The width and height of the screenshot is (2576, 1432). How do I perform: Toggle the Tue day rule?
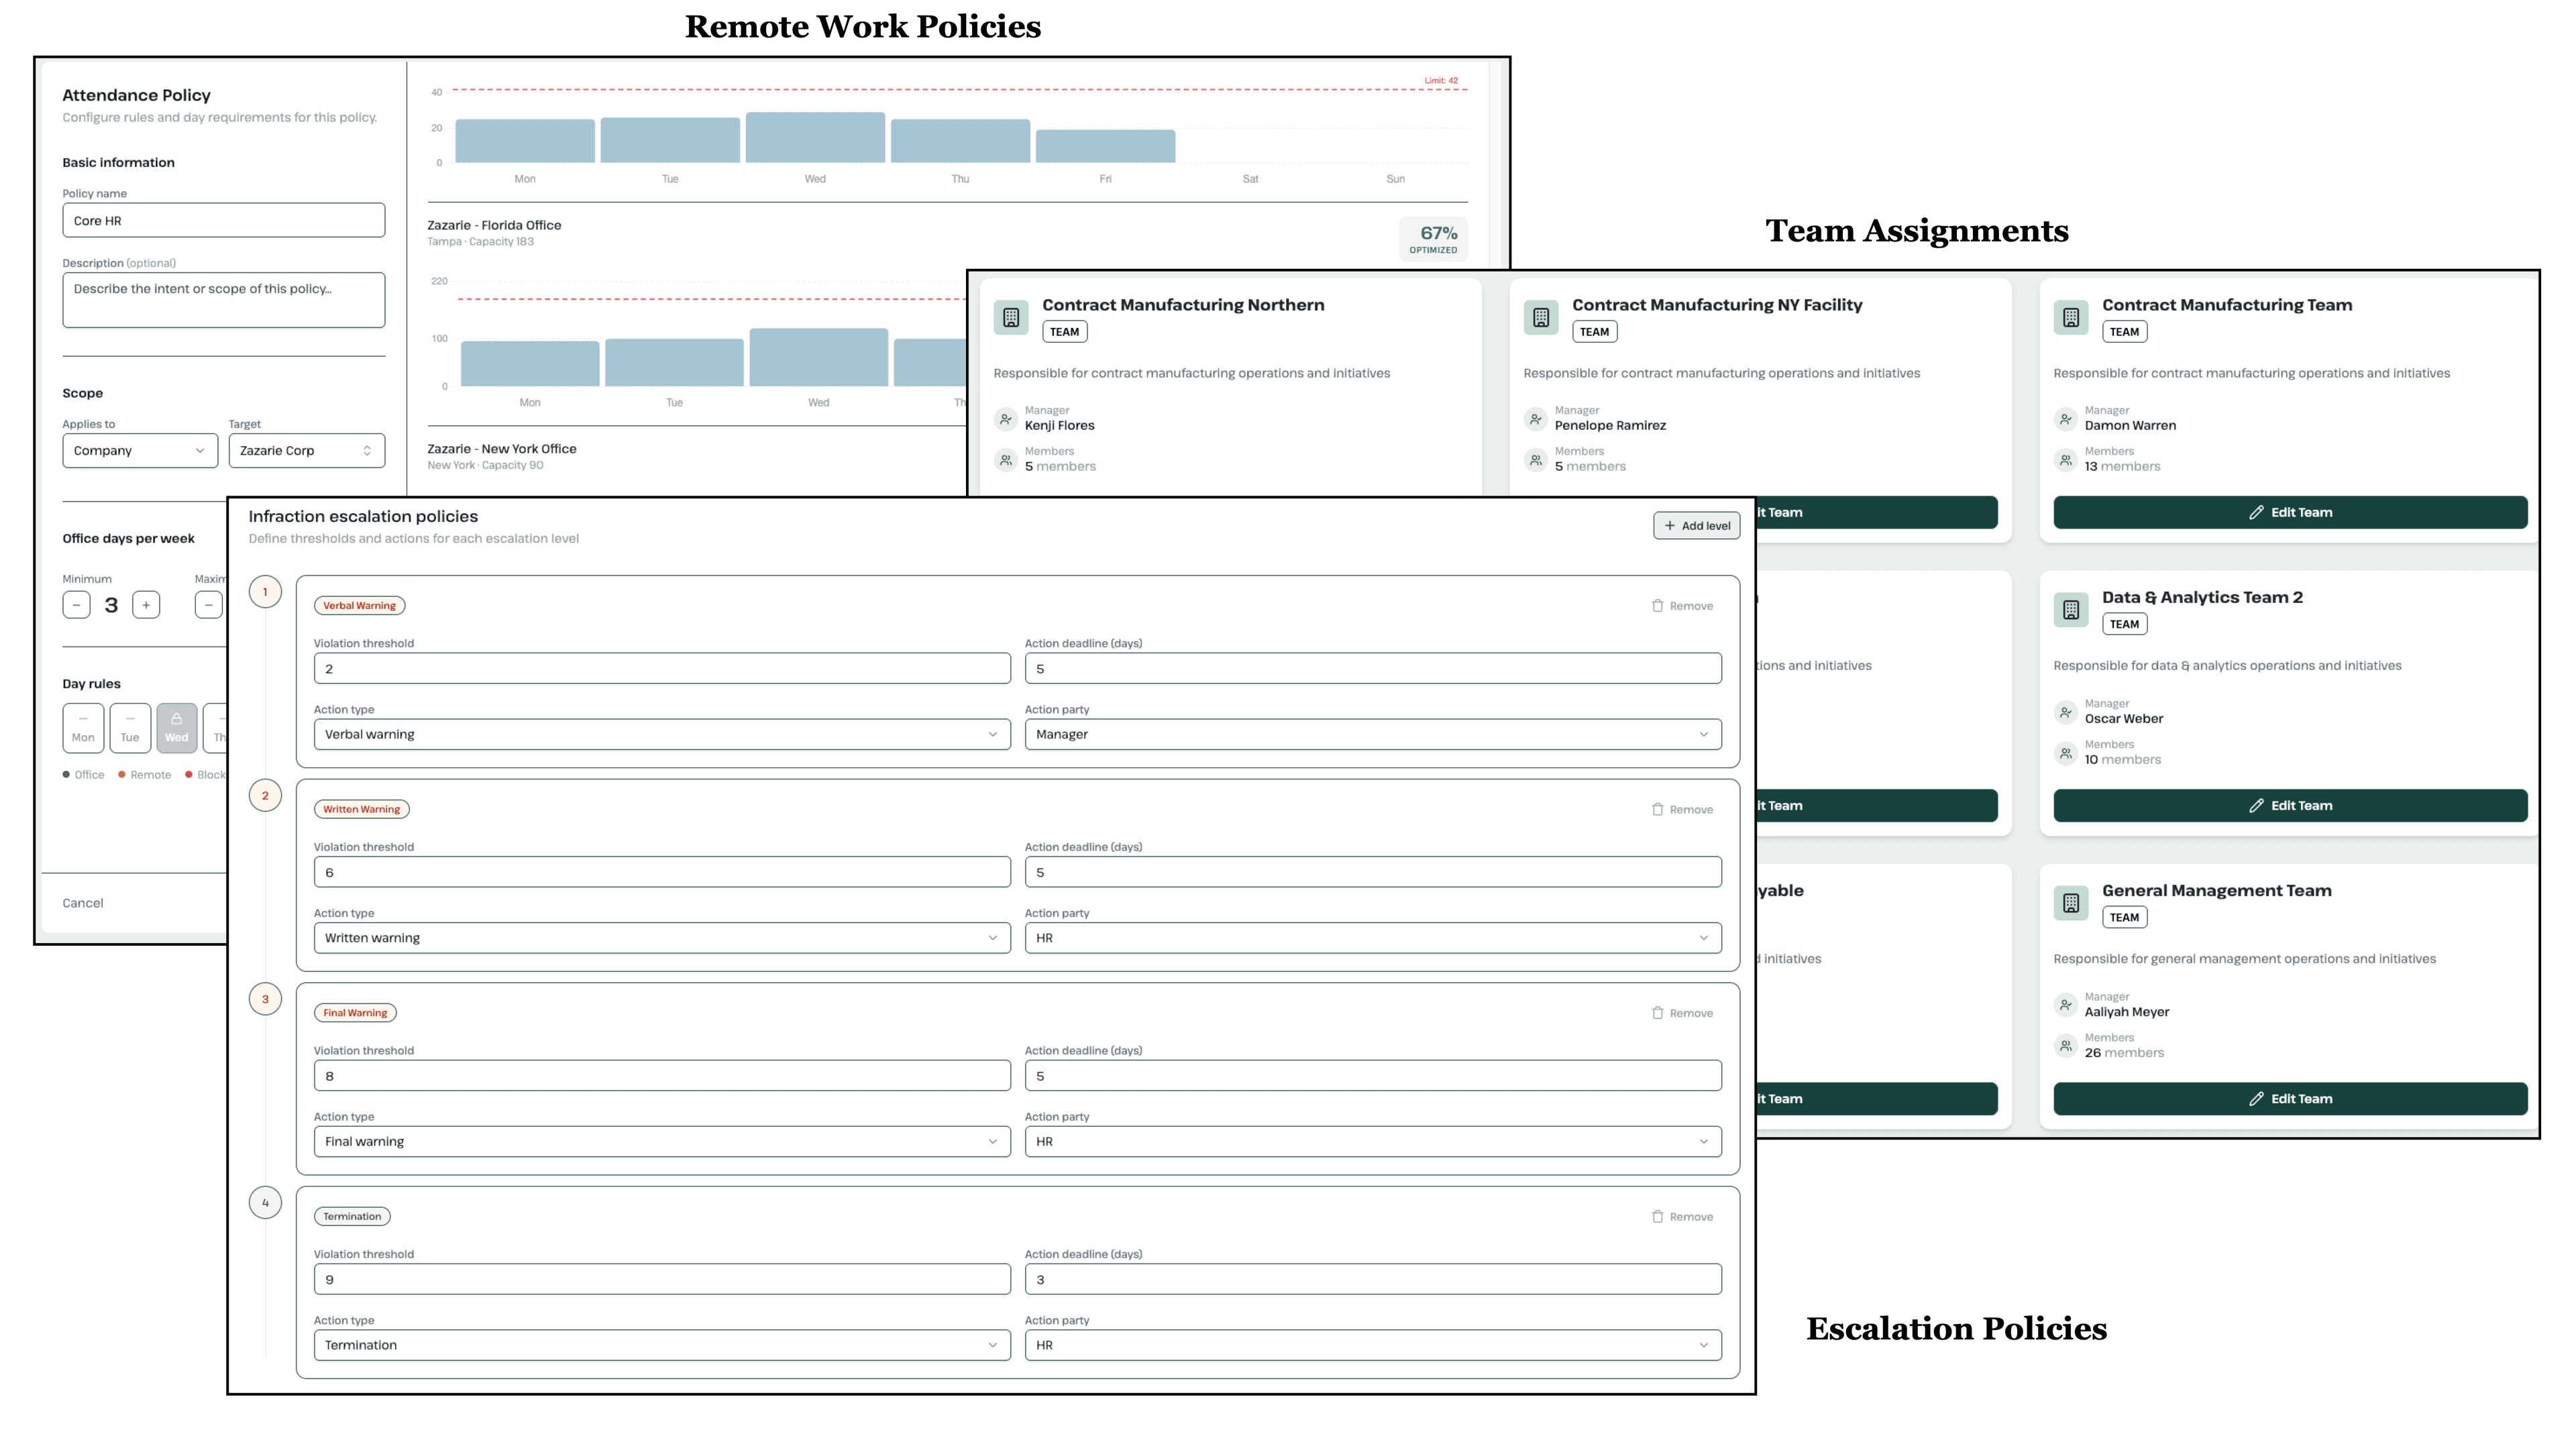point(130,727)
